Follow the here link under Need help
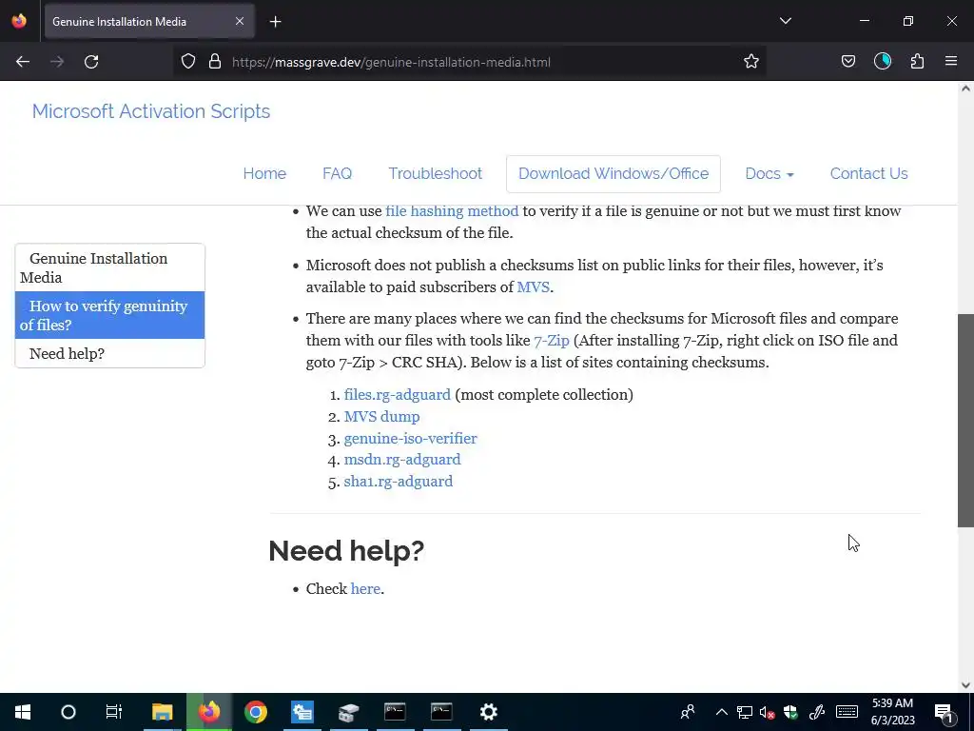The width and height of the screenshot is (974, 731). click(365, 588)
